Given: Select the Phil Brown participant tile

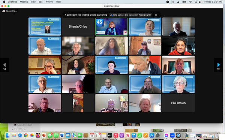Looking at the screenshot, I should (178, 103).
